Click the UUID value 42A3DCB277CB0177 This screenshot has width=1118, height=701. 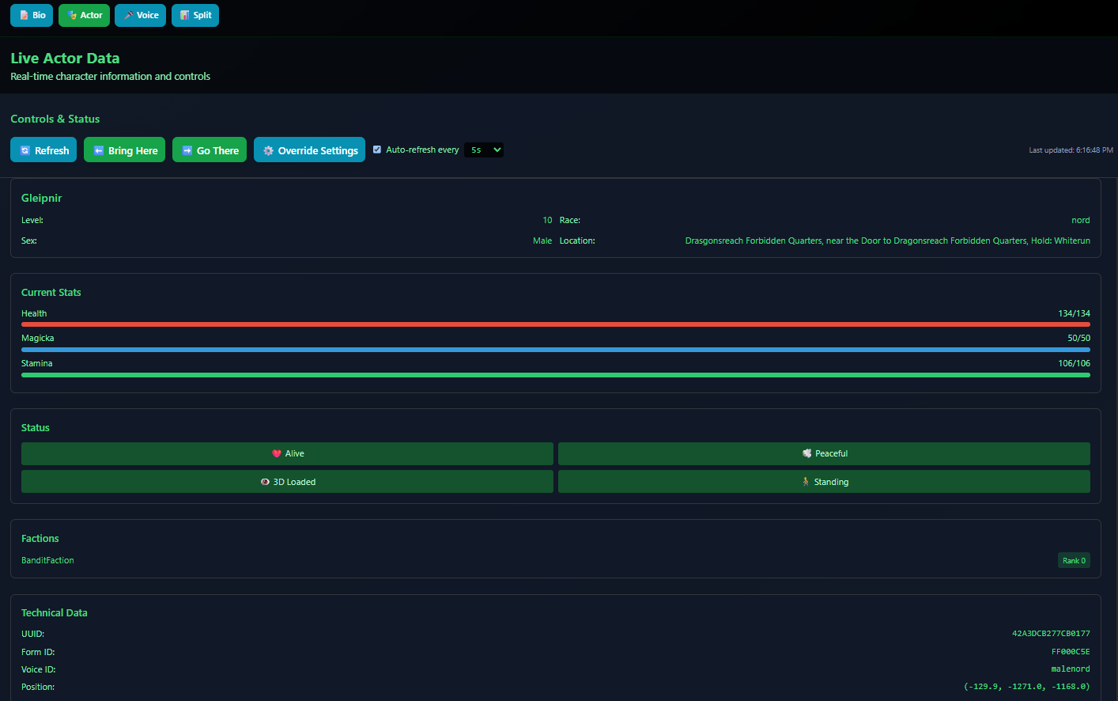[x=1051, y=634]
